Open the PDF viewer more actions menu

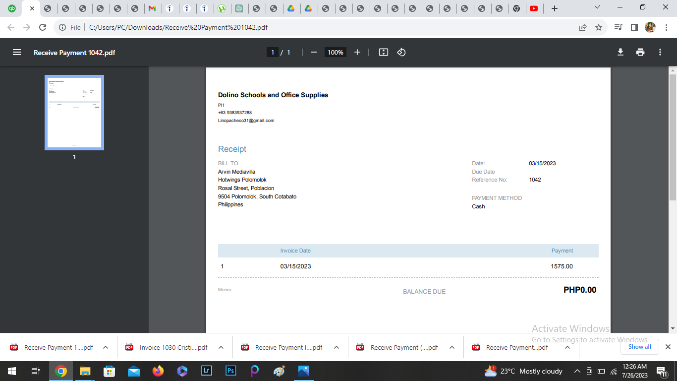[660, 52]
